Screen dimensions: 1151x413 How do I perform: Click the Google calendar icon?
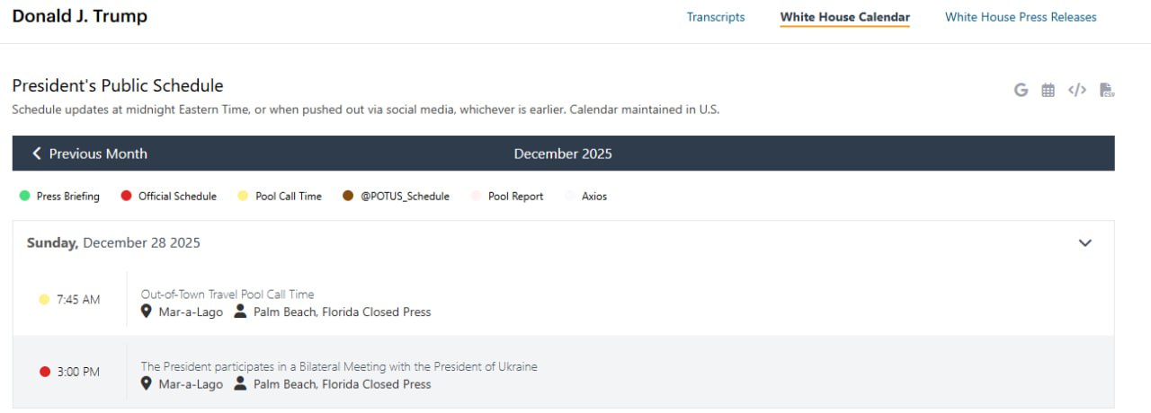tap(1021, 90)
